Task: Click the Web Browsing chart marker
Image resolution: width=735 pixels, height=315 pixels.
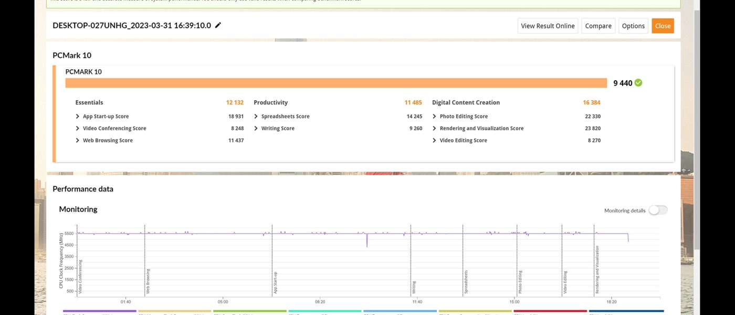Action: tap(148, 281)
